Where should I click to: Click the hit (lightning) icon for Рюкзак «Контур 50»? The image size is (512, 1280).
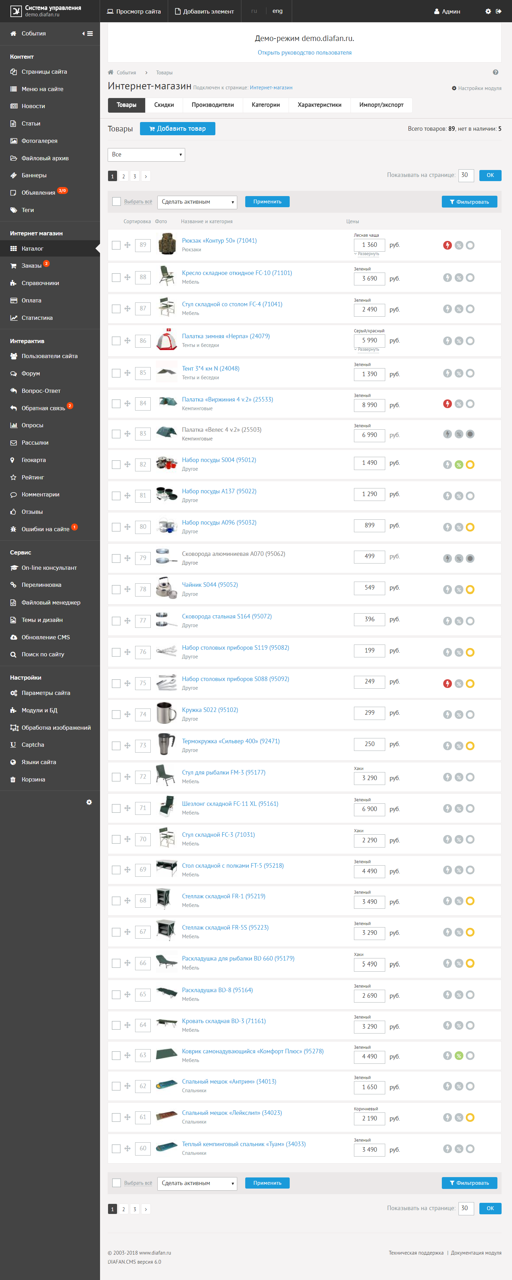[x=447, y=245]
